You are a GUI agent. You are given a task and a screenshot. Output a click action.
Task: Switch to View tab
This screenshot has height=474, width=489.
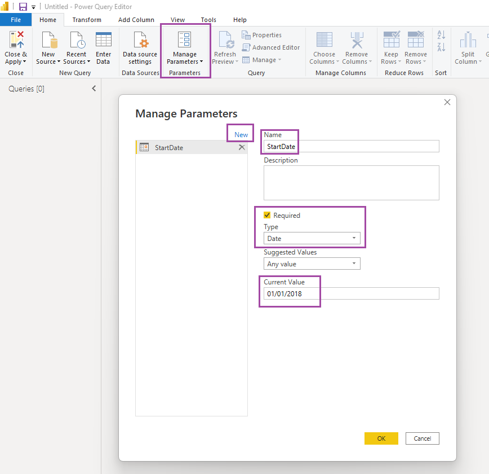(x=177, y=20)
